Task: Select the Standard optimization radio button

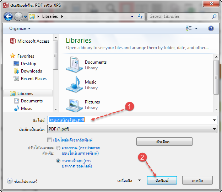Action: click(58, 148)
